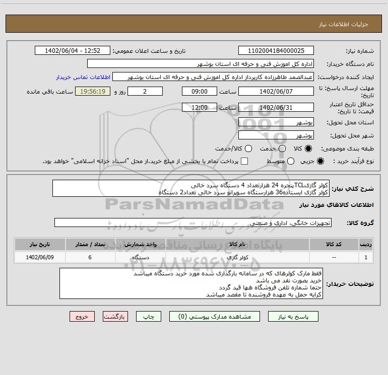The height and width of the screenshot is (375, 388).
Task: Click the جزئیات اطلاعات نیاز header title
Action: pyautogui.click(x=344, y=24)
